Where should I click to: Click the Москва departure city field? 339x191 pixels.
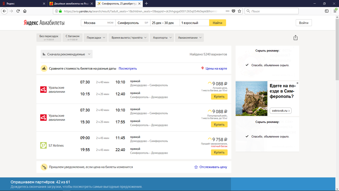point(98,23)
